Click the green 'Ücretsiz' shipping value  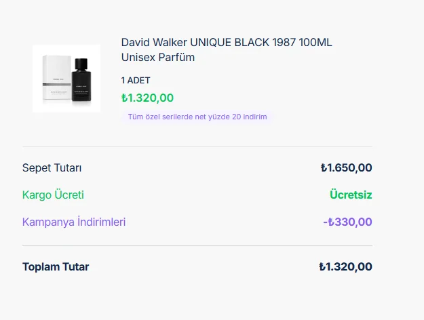click(x=351, y=195)
